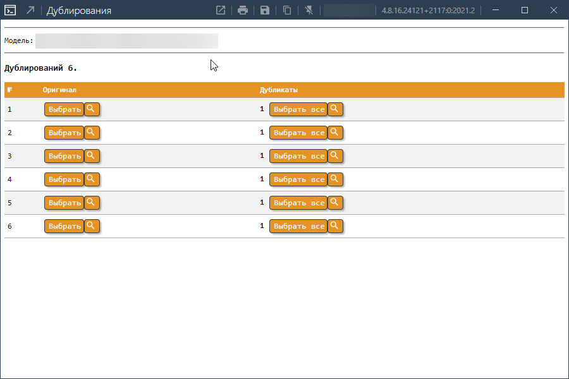Search original element in row 2
569x379 pixels.
92,133
